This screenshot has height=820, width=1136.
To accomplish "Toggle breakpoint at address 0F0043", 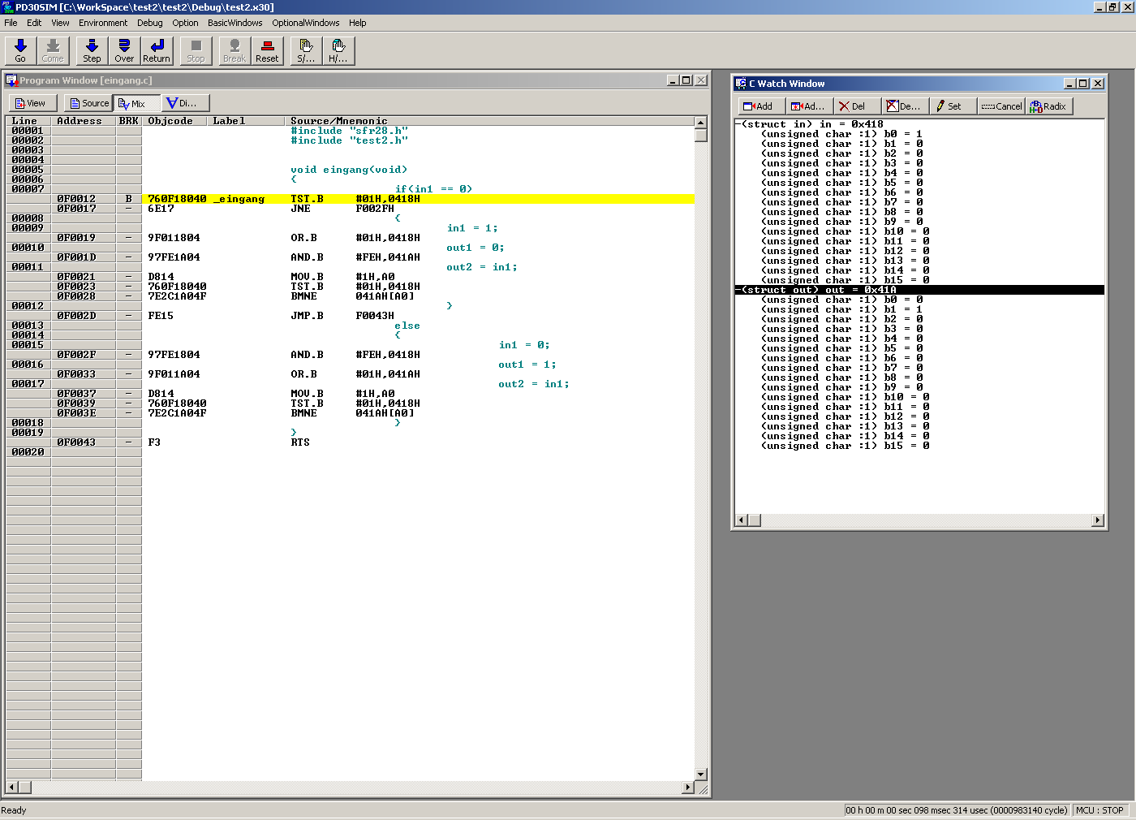I will (x=128, y=442).
